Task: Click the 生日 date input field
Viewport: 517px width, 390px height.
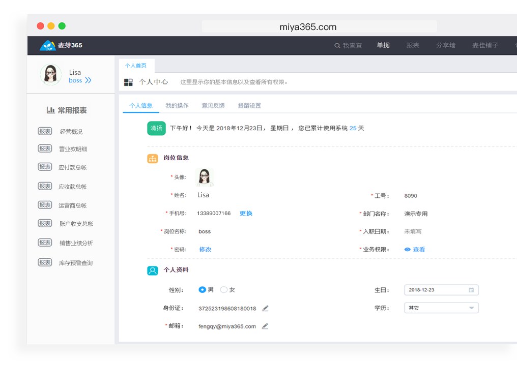Action: click(x=441, y=290)
